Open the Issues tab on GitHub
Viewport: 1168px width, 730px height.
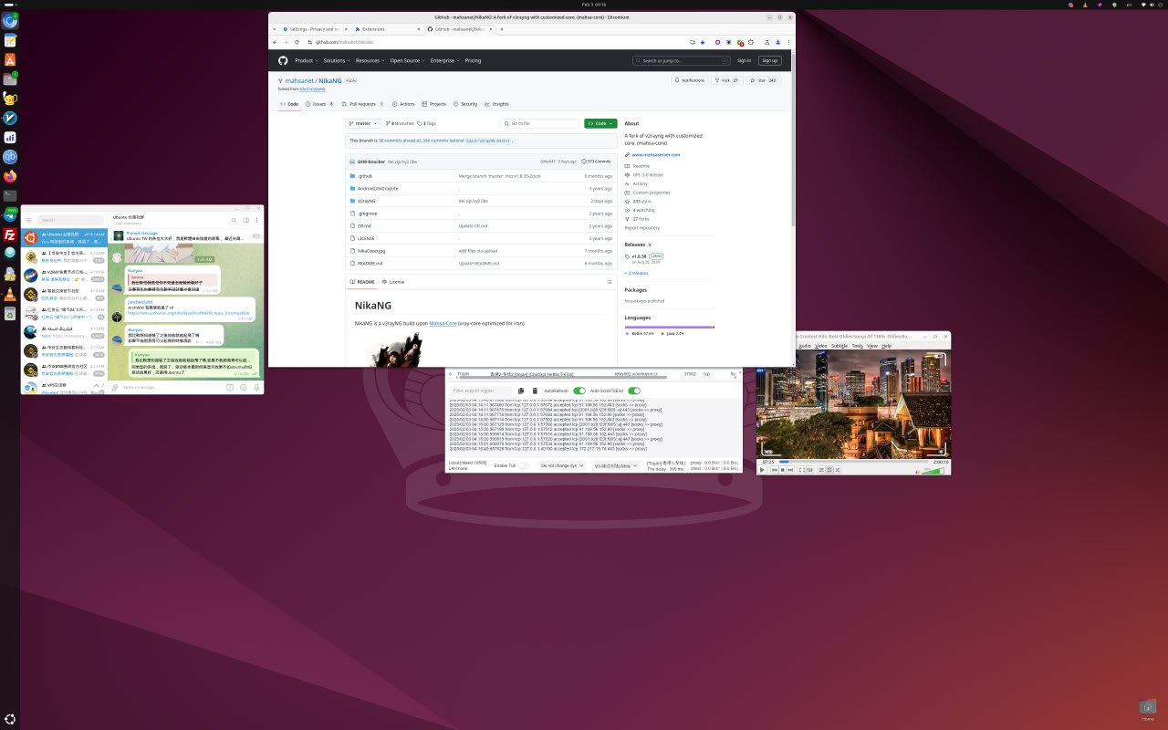[x=318, y=104]
